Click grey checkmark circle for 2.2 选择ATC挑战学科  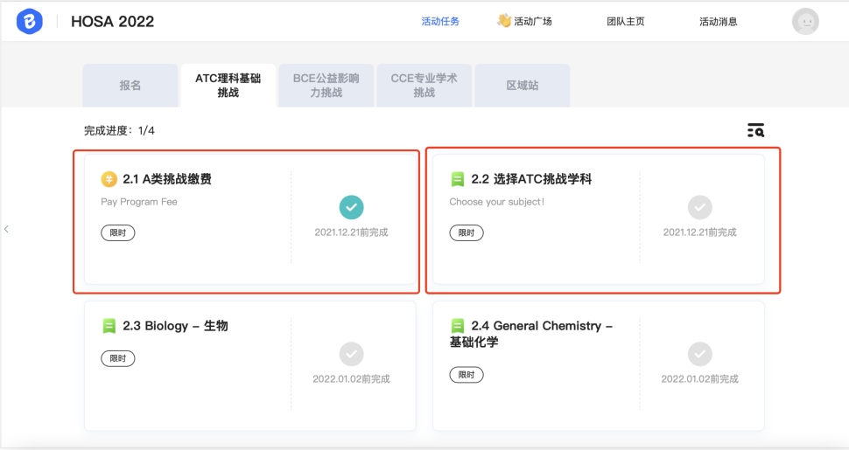pyautogui.click(x=699, y=207)
